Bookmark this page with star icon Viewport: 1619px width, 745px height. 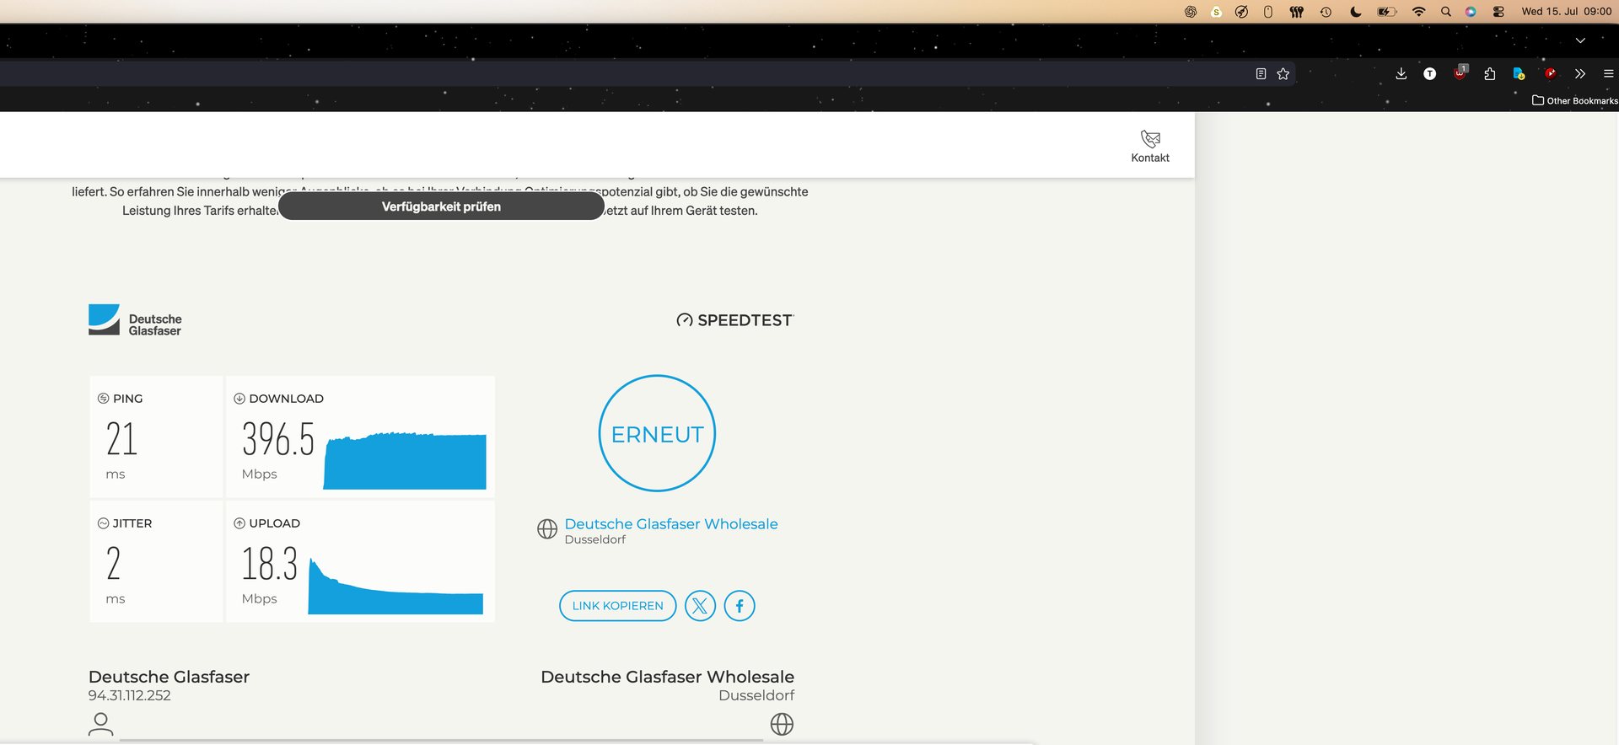(x=1283, y=74)
